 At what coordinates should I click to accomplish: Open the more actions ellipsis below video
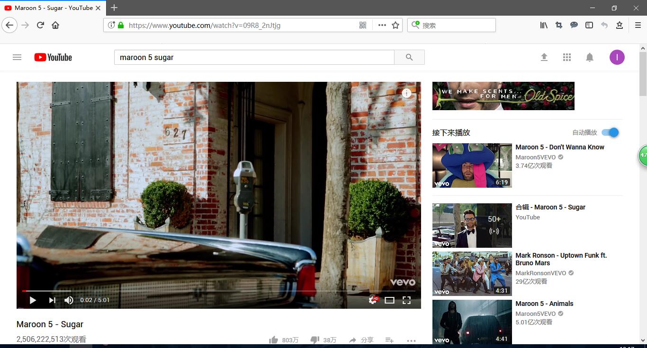[411, 340]
